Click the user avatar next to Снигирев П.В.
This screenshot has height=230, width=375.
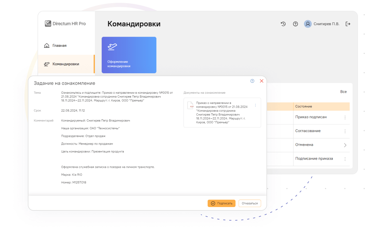(x=308, y=24)
